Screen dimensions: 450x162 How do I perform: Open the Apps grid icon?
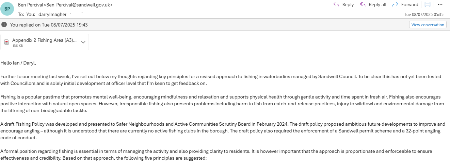(428, 5)
